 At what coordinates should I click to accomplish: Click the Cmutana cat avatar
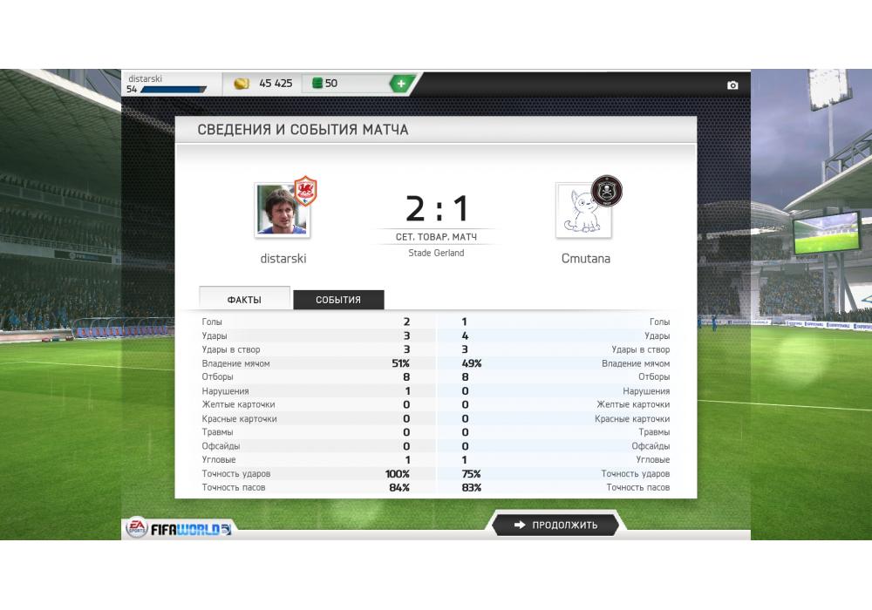tap(583, 211)
